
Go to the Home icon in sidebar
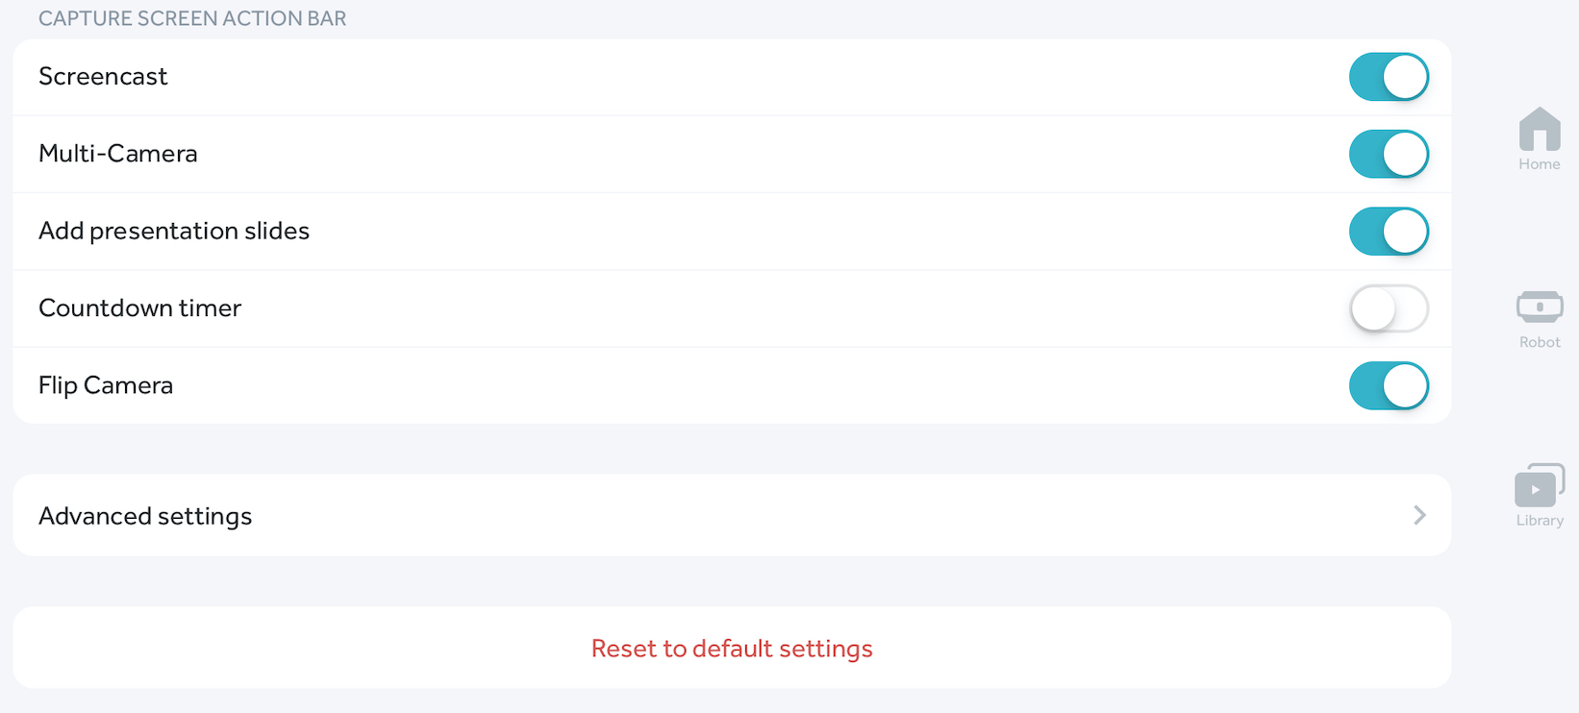1539,129
